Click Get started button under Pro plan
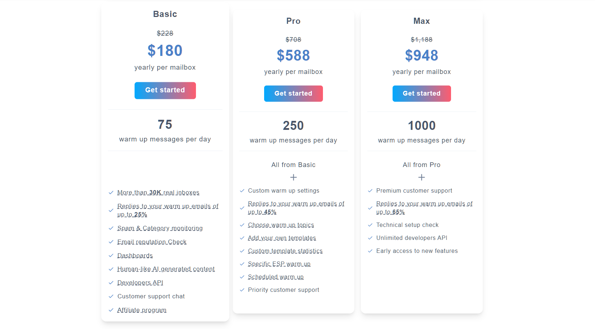This screenshot has width=595, height=329. 293,94
